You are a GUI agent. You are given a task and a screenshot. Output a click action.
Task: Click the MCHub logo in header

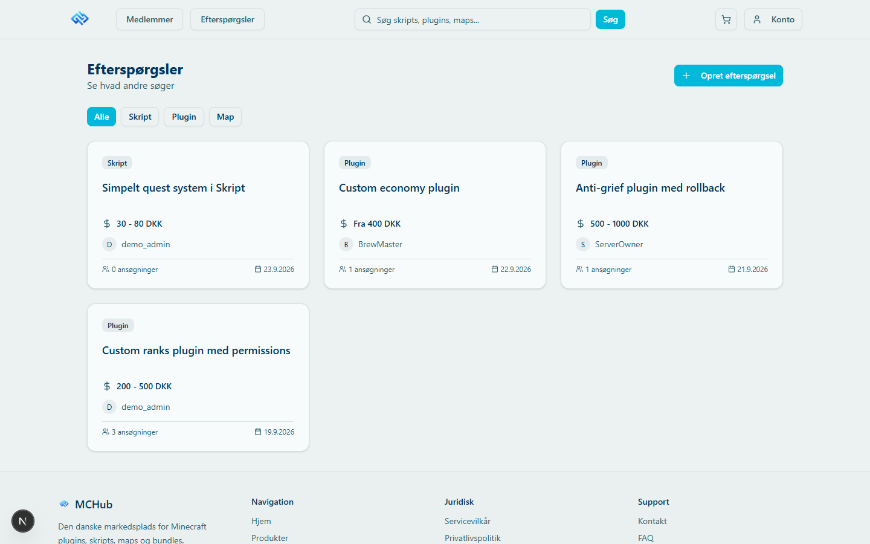80,19
